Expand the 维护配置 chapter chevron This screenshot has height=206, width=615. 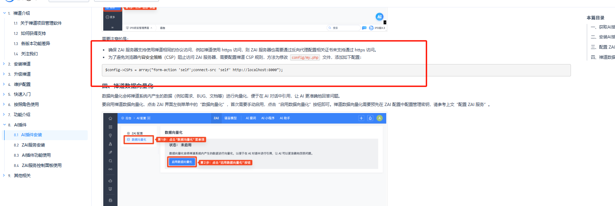(4, 84)
